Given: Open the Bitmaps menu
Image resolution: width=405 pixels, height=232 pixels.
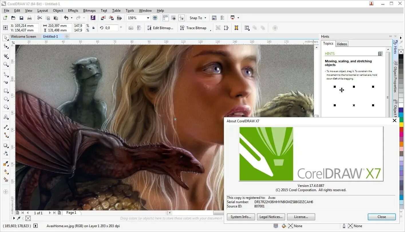Looking at the screenshot, I should [x=89, y=11].
